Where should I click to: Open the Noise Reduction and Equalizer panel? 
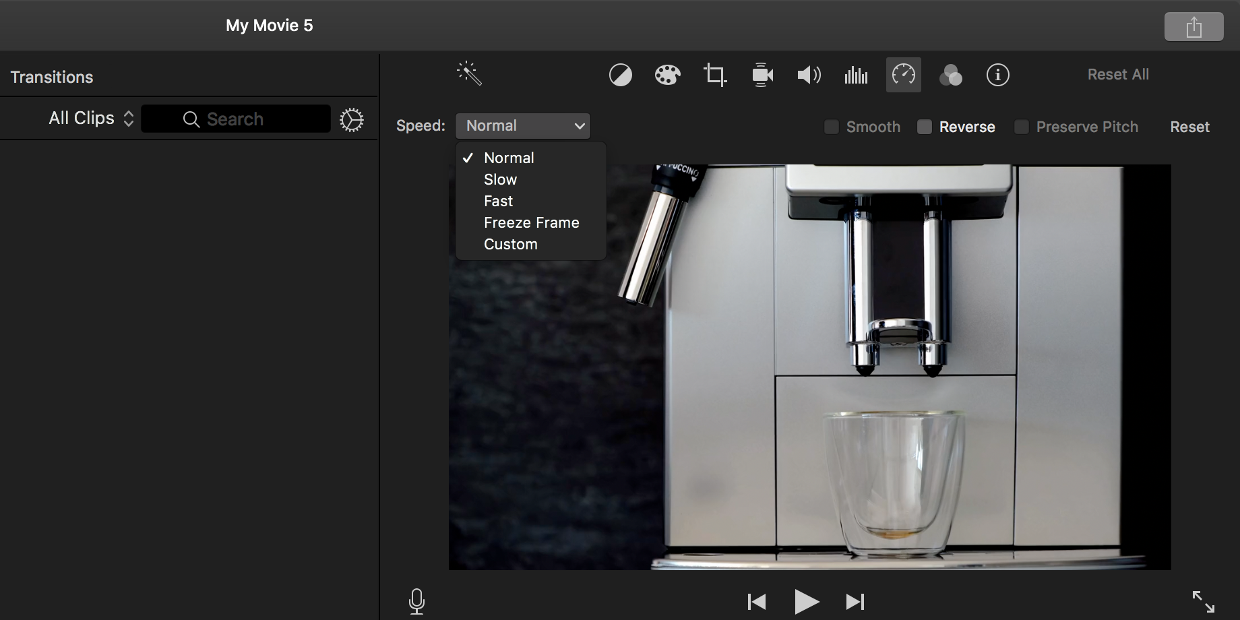(x=855, y=75)
